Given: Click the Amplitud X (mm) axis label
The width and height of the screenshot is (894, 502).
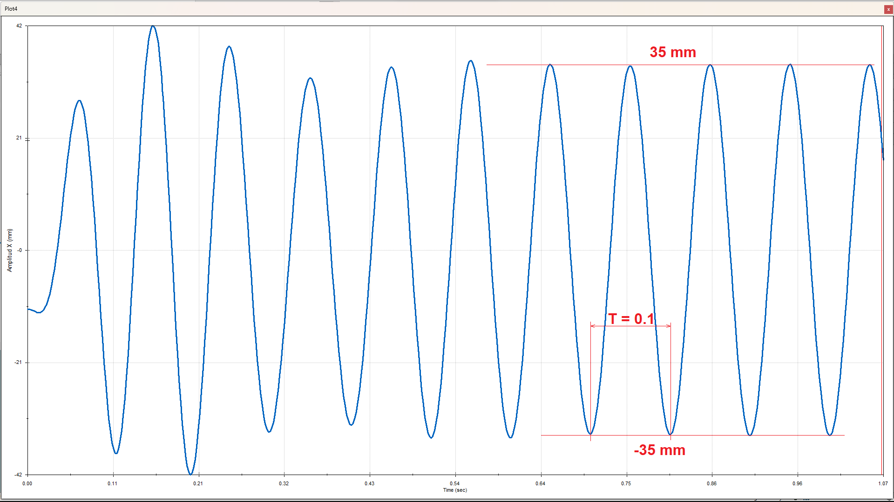Looking at the screenshot, I should click(10, 250).
